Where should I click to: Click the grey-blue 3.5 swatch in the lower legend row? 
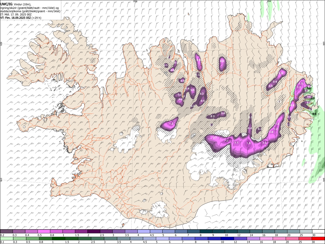[x=124, y=238]
